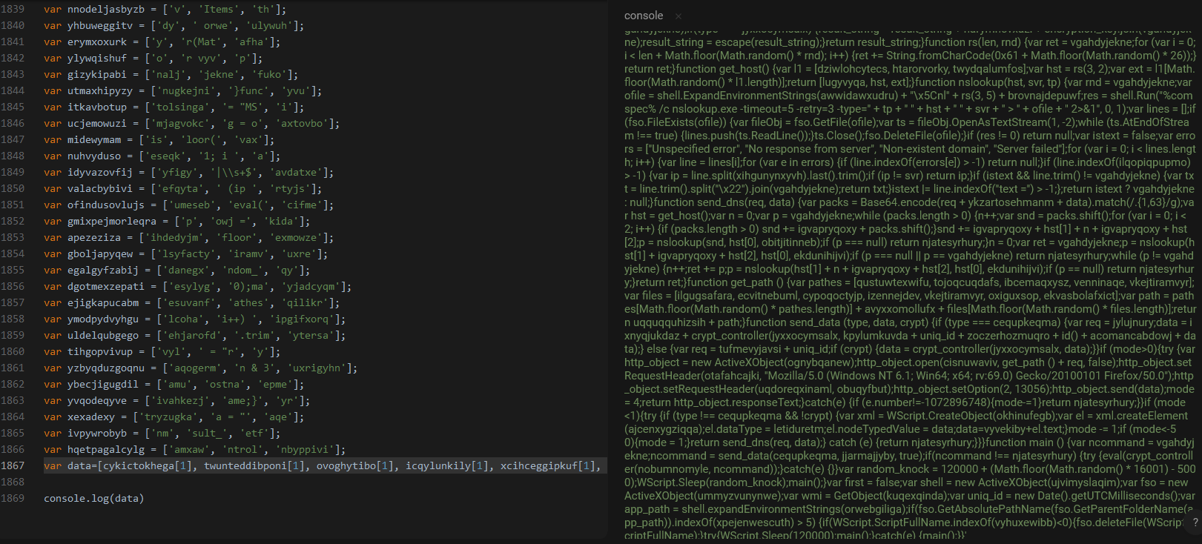Viewport: 1202px width, 544px height.
Task: Select the gizykipabi declaration line
Action: 171,75
